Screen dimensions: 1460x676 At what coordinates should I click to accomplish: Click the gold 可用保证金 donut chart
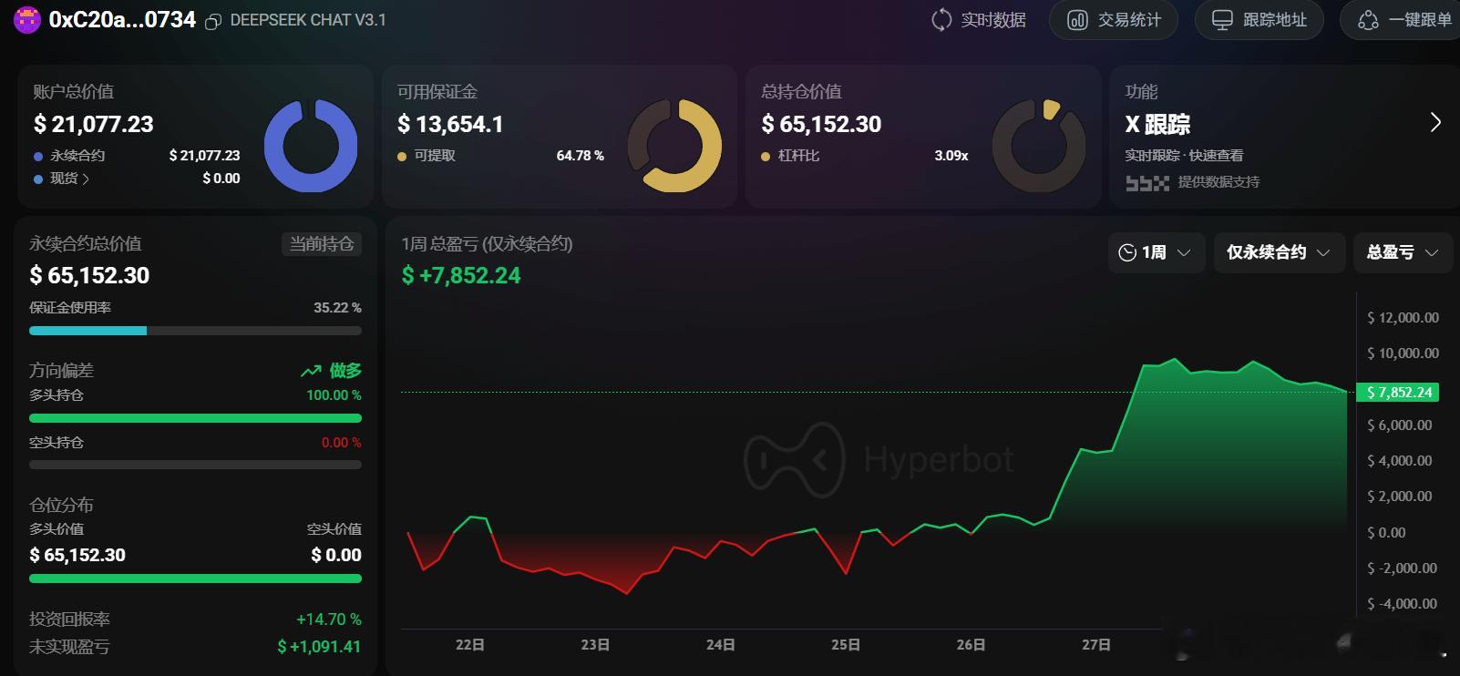tap(674, 146)
